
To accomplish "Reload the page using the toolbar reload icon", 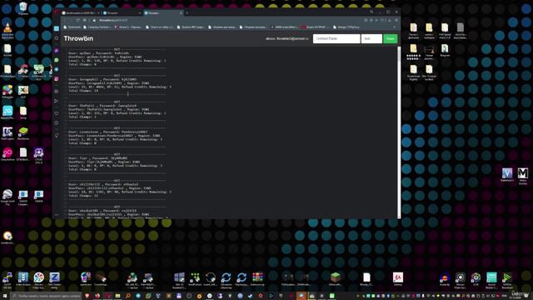I will pyautogui.click(x=77, y=20).
